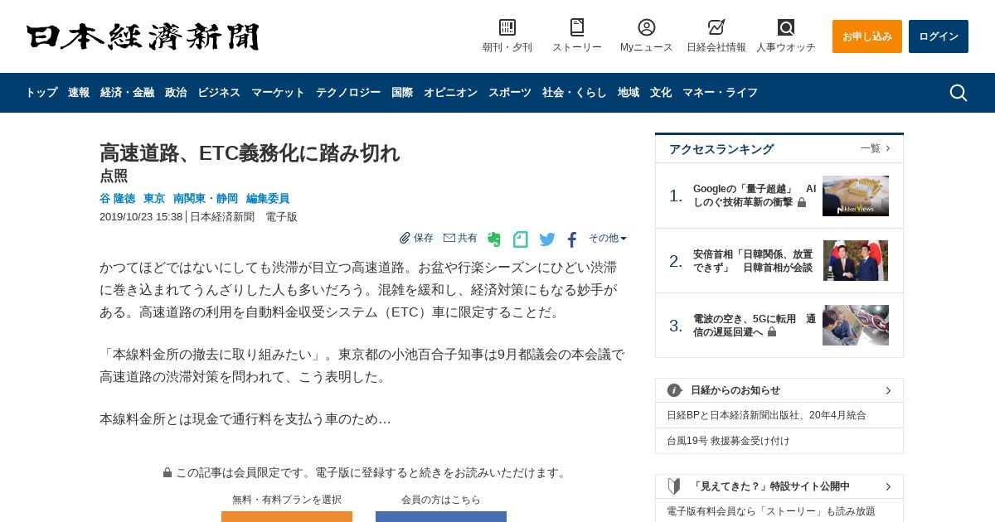Screen dimensions: 995x522
Task: Open the 南関東・静岡 tag link
Action: click(206, 199)
